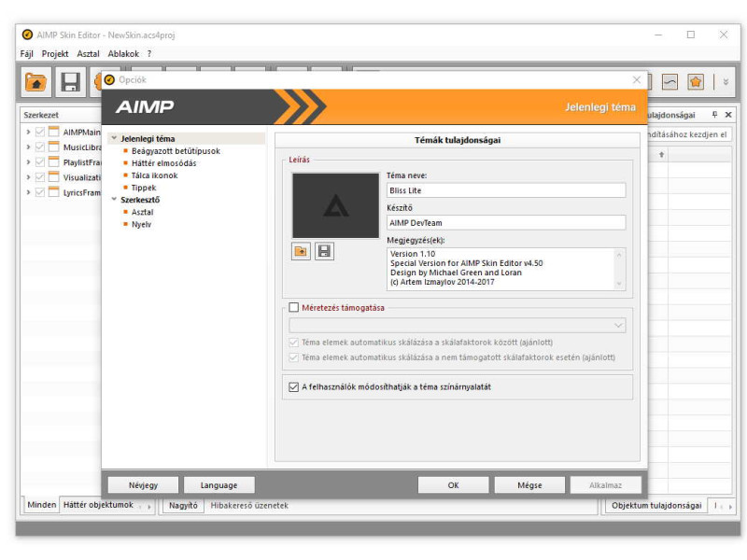The height and width of the screenshot is (560, 747).
Task: Switch to Hibakereső üzenetek tab
Action: click(249, 505)
